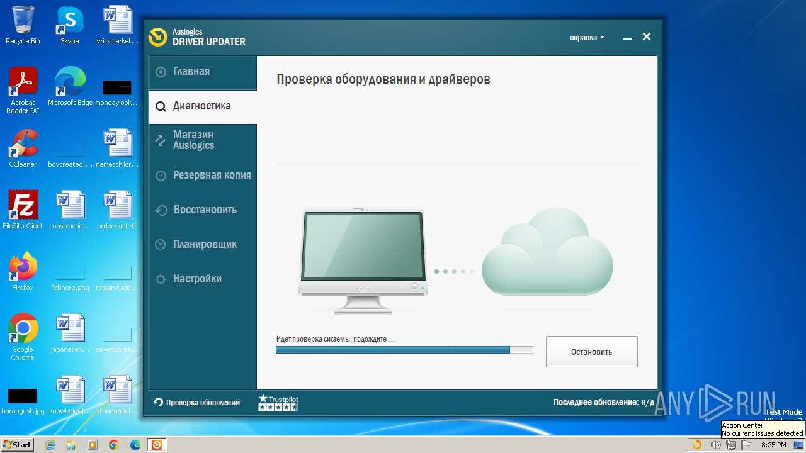Viewport: 806px width, 453px height.
Task: Select Firefox desktop shortcut
Action: [x=23, y=272]
